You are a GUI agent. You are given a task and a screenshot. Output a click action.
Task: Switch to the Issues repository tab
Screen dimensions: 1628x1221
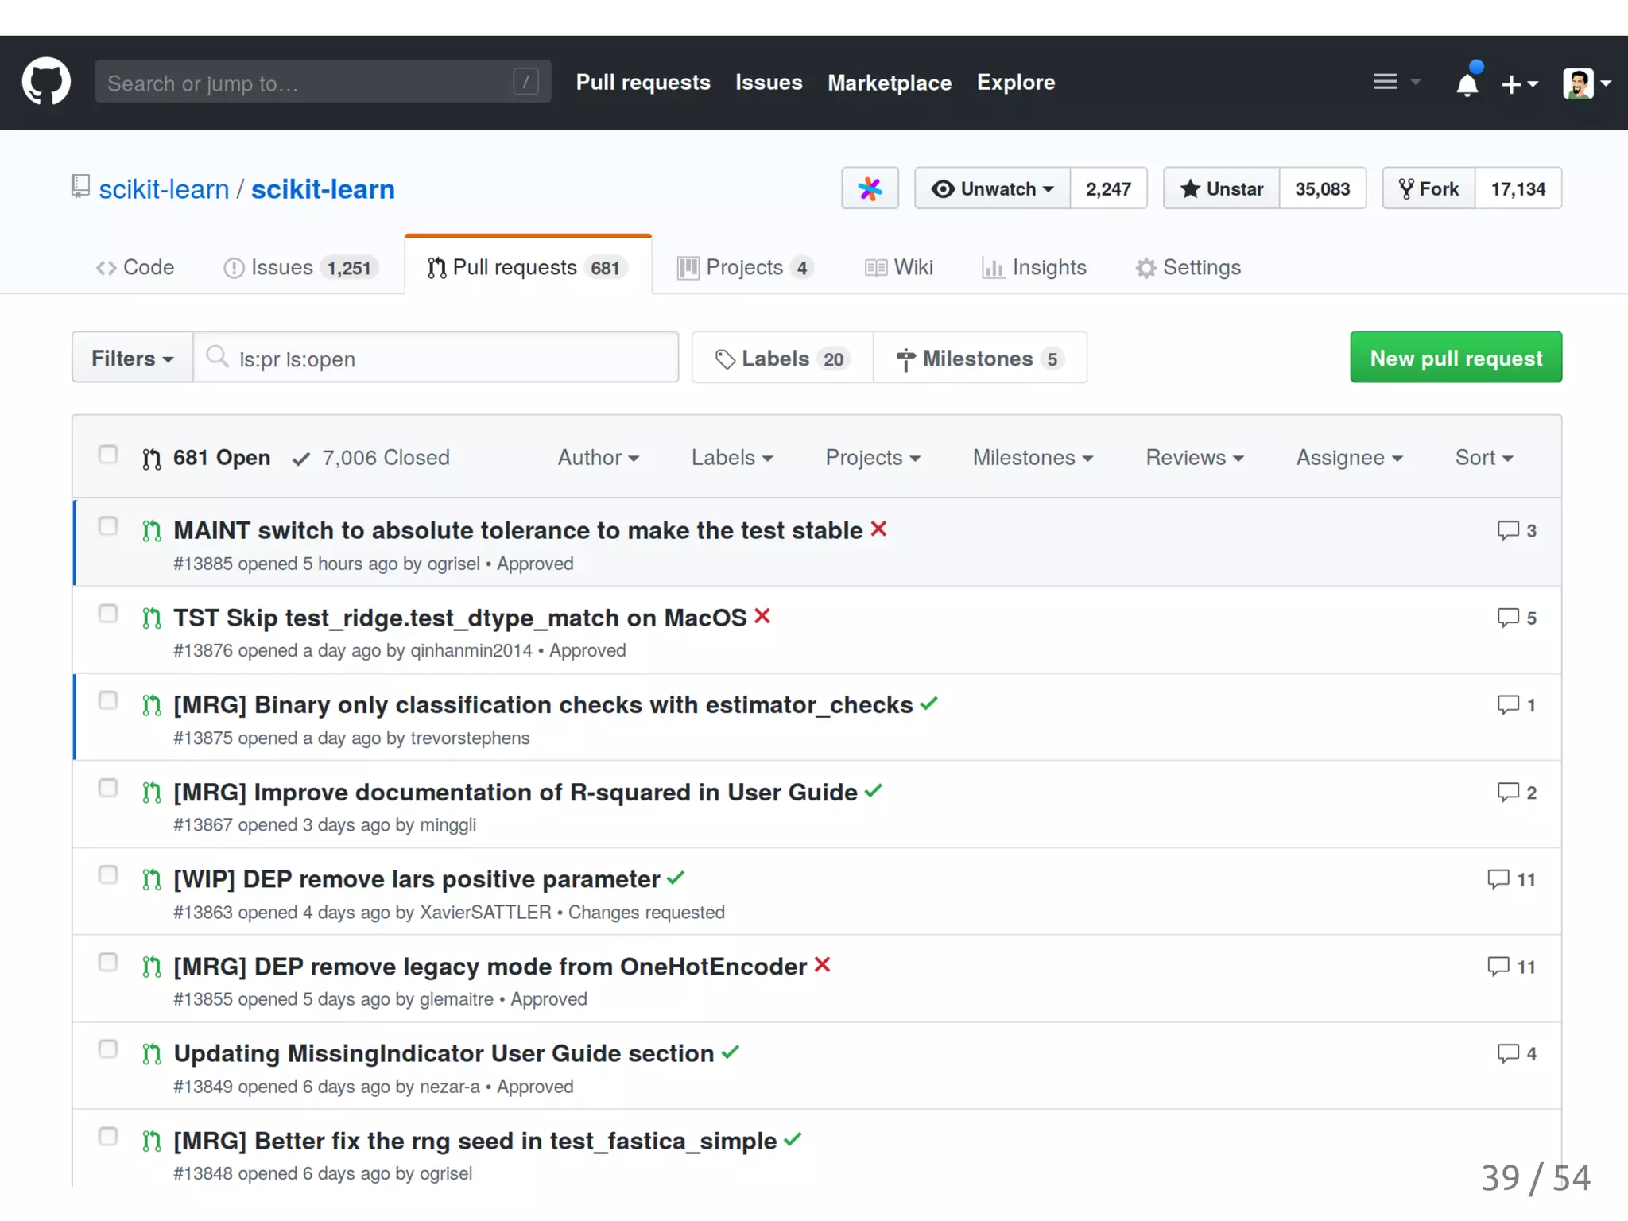tap(300, 268)
